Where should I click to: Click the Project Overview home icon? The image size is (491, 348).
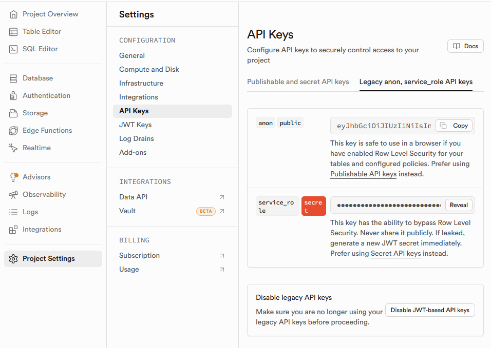13,14
